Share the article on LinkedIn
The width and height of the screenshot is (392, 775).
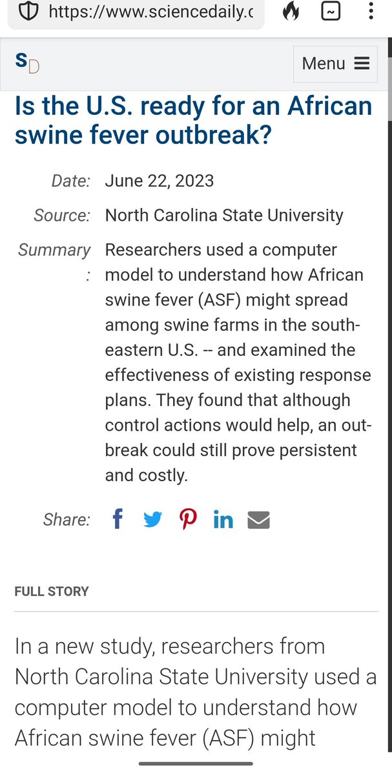pyautogui.click(x=223, y=519)
